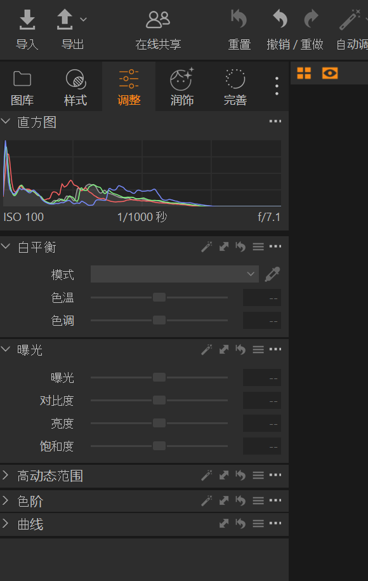Click the 饱和度 value field
This screenshot has height=581, width=368.
[x=262, y=446]
